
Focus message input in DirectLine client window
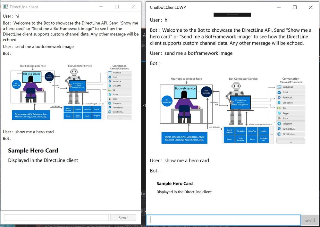pos(56,217)
